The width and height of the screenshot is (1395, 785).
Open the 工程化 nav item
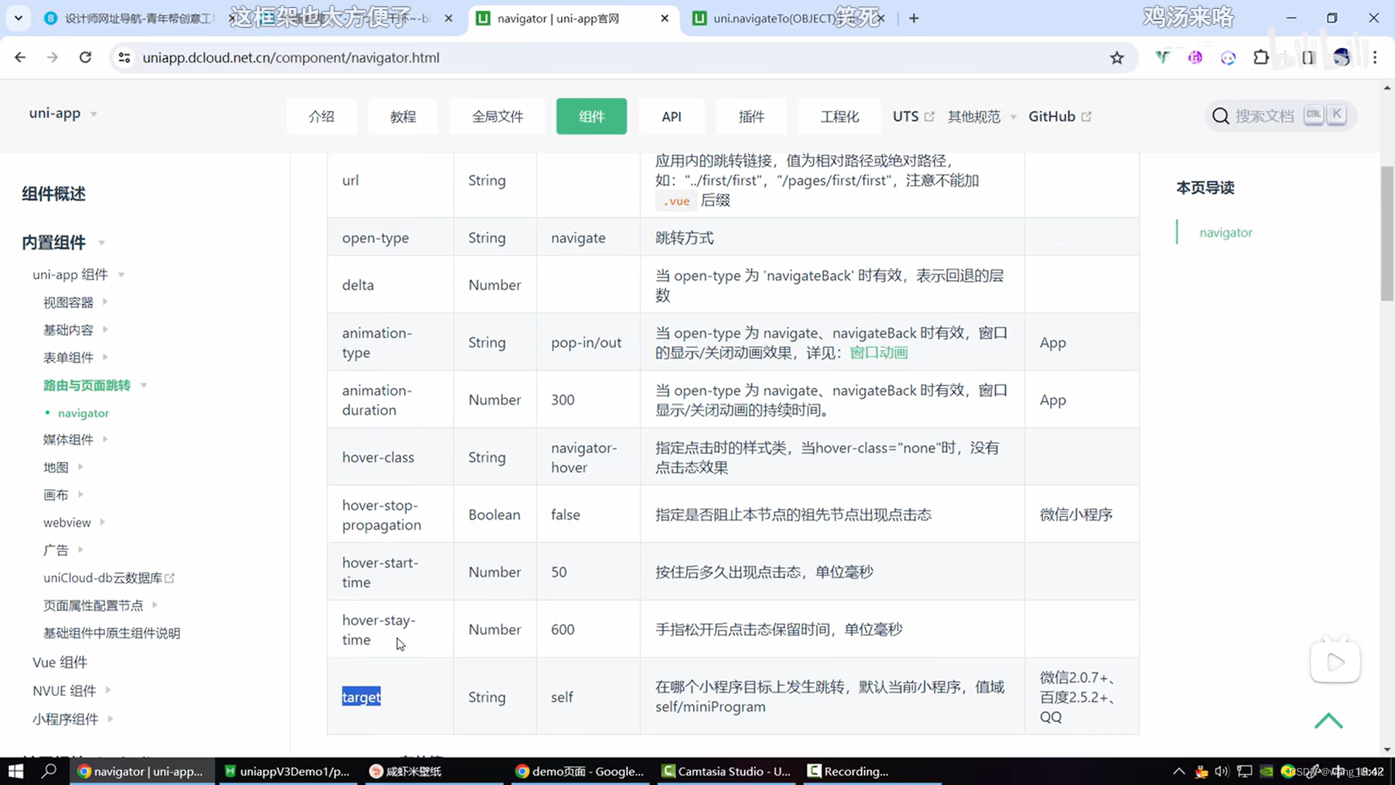point(840,116)
